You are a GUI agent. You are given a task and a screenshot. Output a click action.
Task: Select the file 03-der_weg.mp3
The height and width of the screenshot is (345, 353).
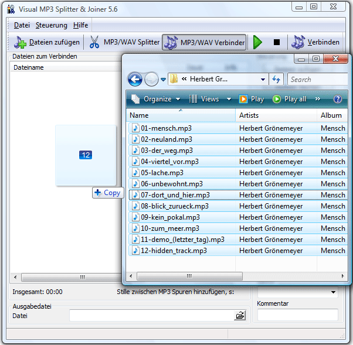167,151
